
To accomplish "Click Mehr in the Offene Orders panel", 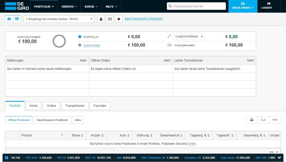I will click(x=167, y=60).
